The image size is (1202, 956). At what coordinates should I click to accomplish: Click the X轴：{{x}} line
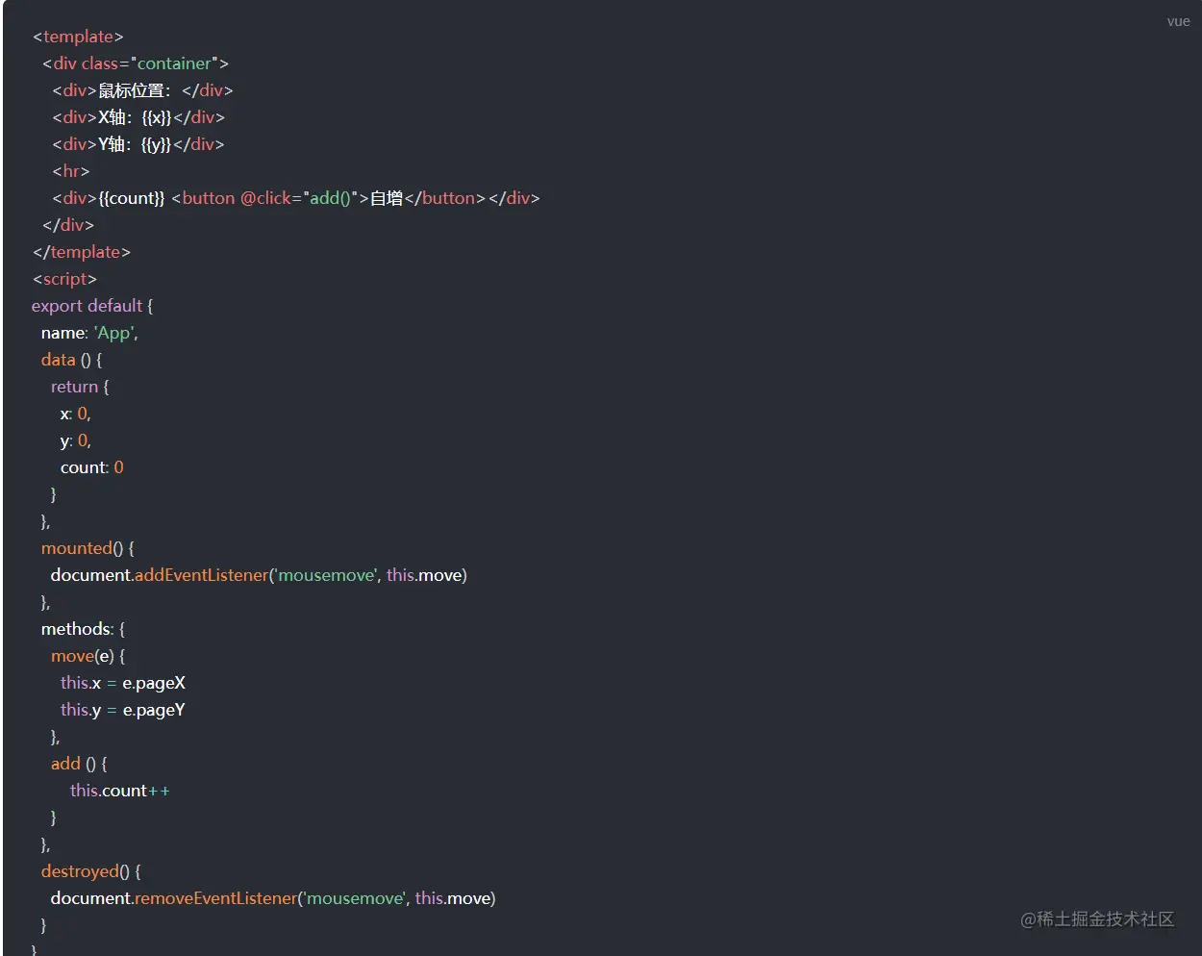coord(138,117)
